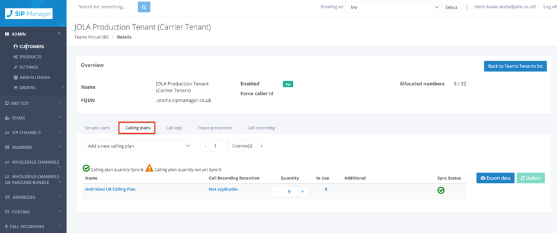Click FQDN value '.teams.sipmanager.co.uk'
This screenshot has height=233, width=557.
(x=184, y=101)
